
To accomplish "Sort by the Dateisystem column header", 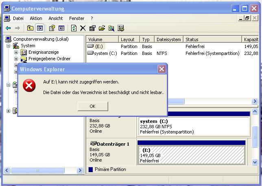I will click(169, 39).
